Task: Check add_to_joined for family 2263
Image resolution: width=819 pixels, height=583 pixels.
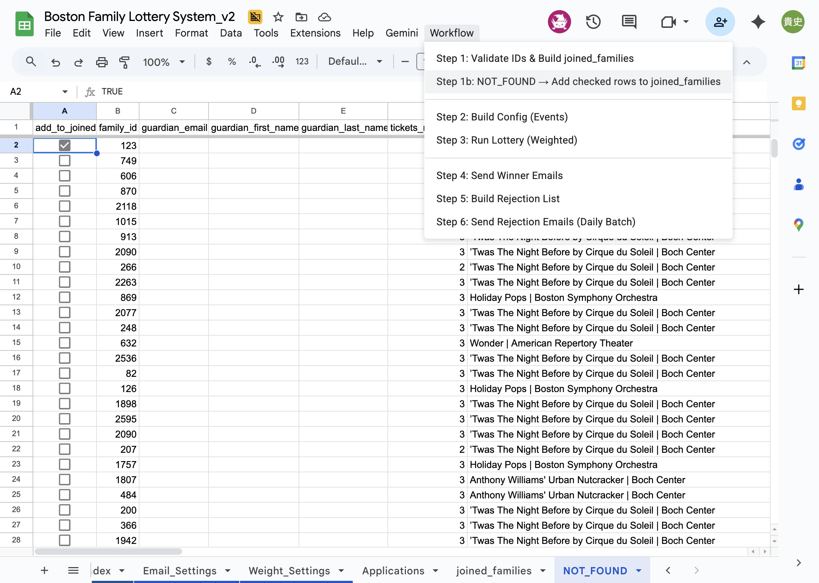Action: click(65, 282)
